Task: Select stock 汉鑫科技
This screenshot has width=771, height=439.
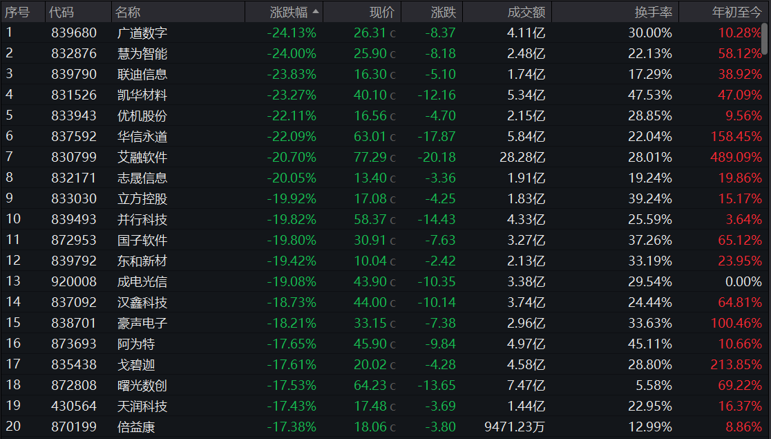Action: (142, 302)
